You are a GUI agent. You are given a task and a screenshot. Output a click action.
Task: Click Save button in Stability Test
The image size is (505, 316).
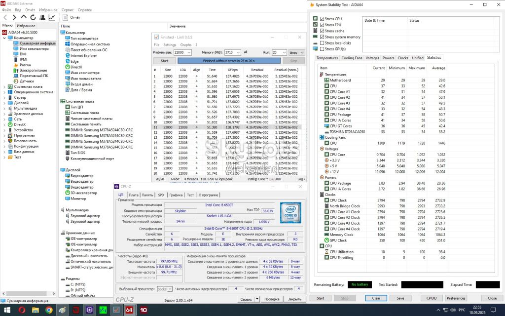[x=400, y=298]
